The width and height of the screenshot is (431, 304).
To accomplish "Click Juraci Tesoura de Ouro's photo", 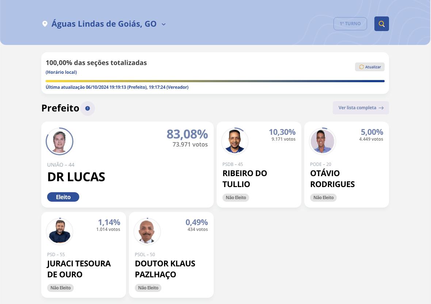I will (x=60, y=231).
